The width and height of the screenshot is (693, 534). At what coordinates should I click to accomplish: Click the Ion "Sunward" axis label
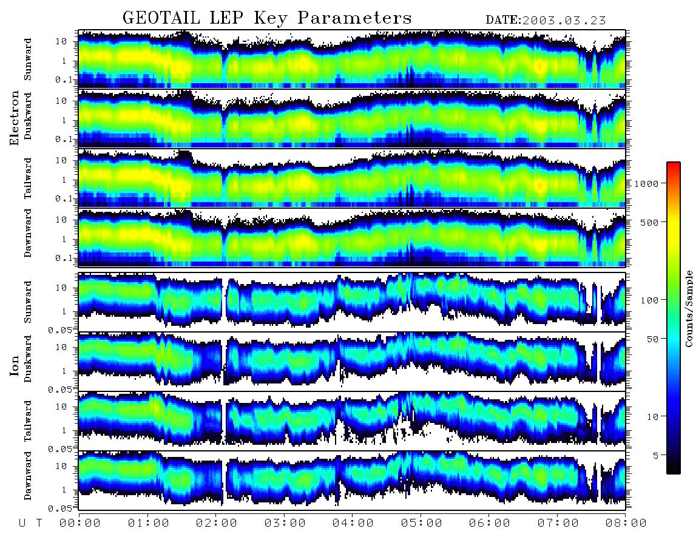tap(28, 301)
